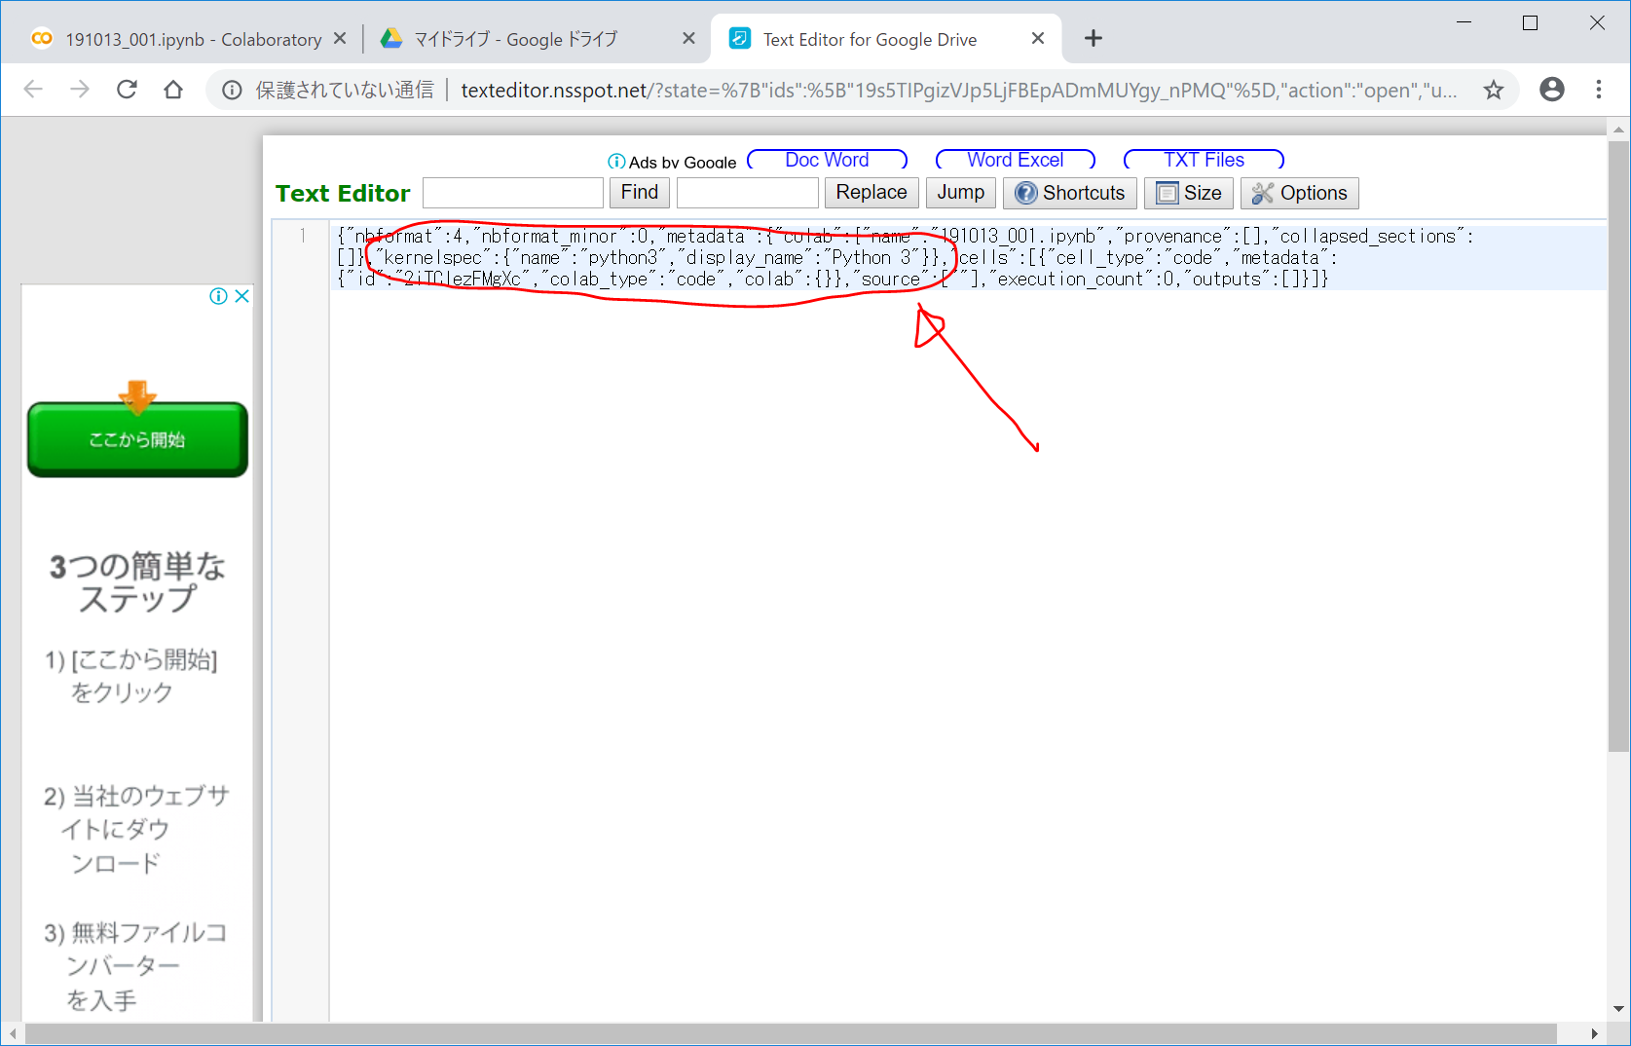
Task: Close the sidebar ad with X icon
Action: point(242,296)
